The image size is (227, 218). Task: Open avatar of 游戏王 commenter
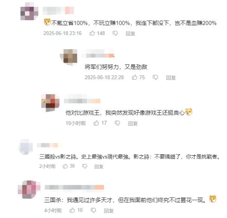click(x=50, y=103)
